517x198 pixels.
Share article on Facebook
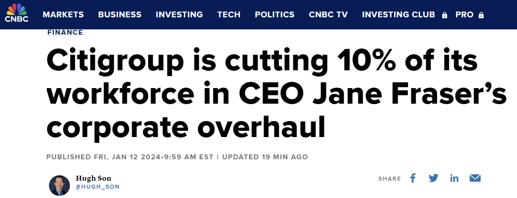(413, 178)
